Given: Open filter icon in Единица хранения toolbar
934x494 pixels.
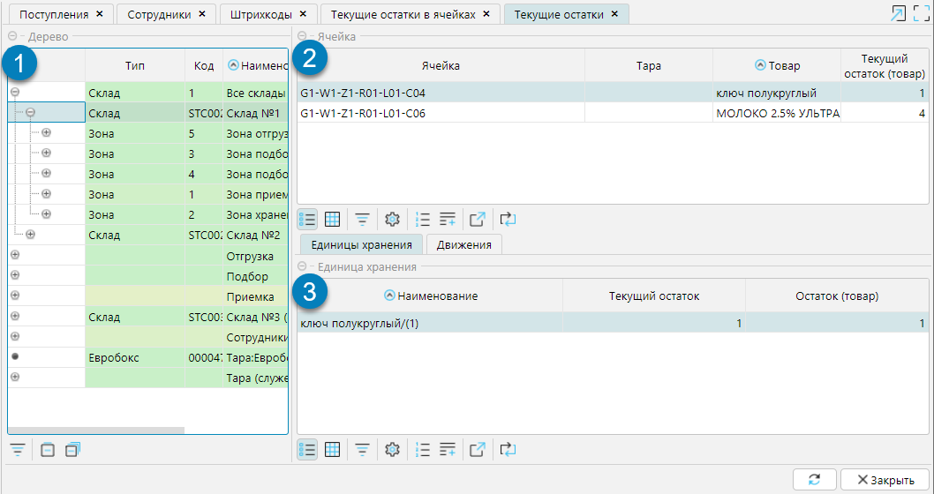Looking at the screenshot, I should [x=362, y=450].
